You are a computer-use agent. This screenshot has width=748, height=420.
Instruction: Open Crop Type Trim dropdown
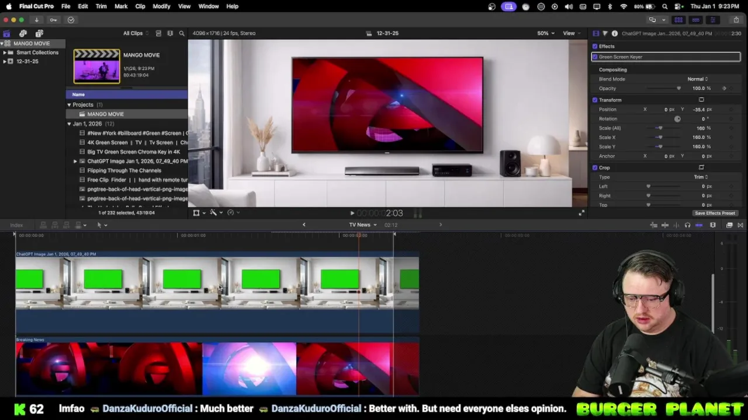tap(701, 177)
